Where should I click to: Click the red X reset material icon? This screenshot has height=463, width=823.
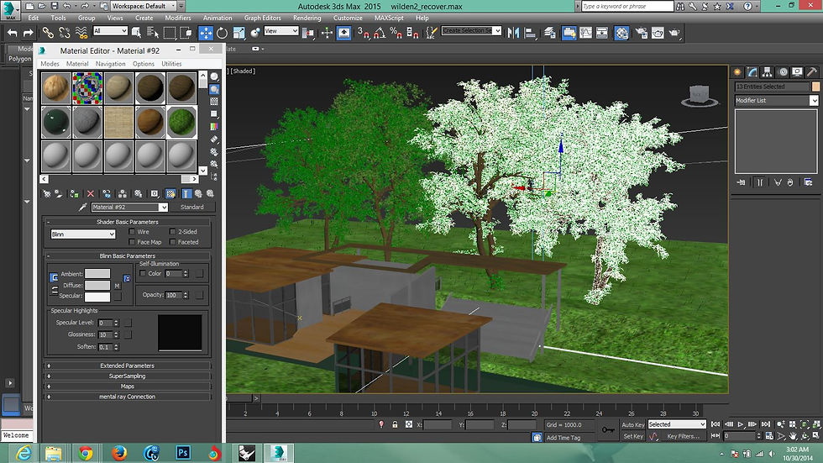coord(91,193)
